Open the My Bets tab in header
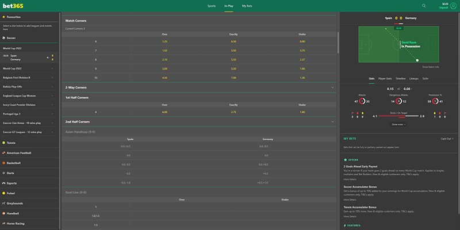 247,6
